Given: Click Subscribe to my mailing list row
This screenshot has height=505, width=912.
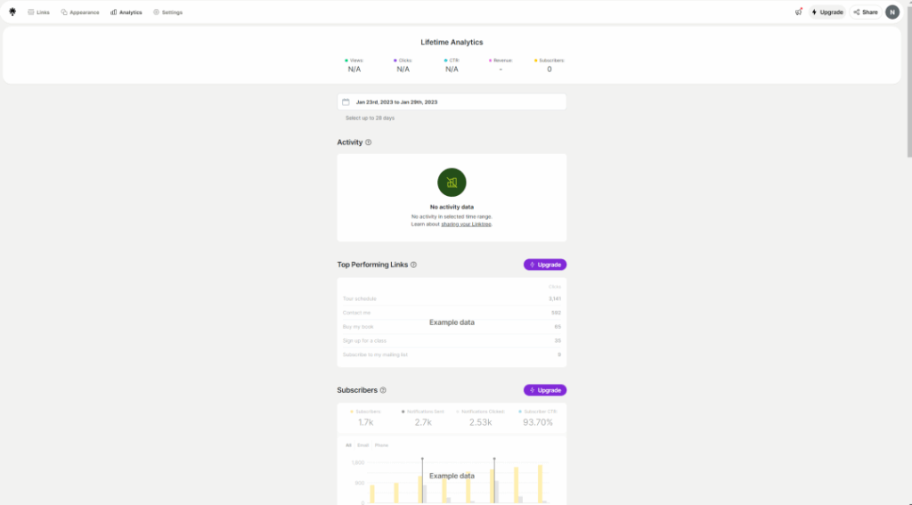Looking at the screenshot, I should coord(452,354).
